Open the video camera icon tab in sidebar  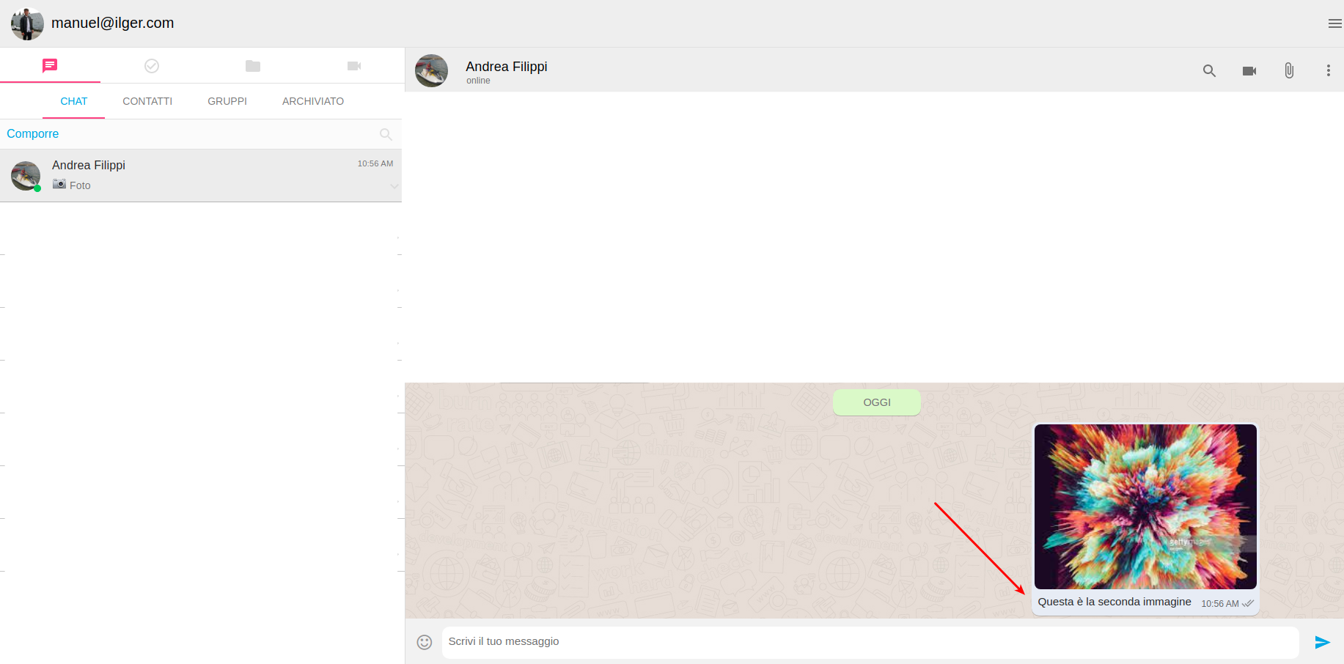(x=354, y=66)
